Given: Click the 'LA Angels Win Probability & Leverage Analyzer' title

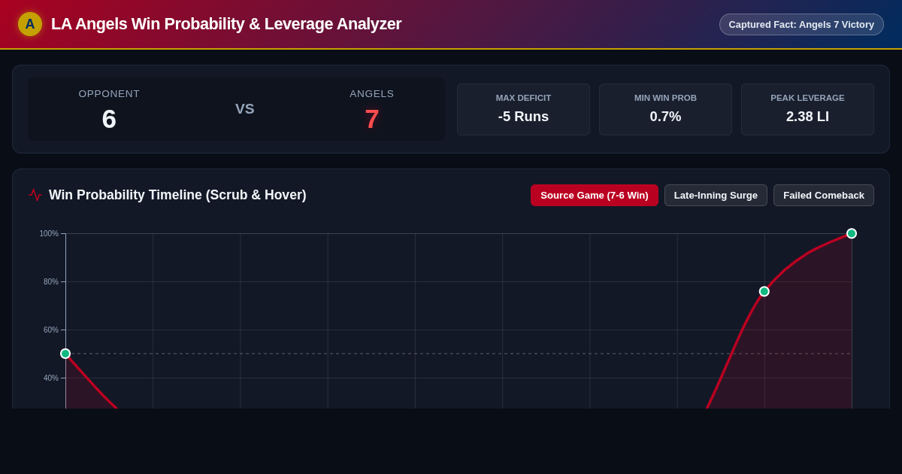Looking at the screenshot, I should 226,24.
